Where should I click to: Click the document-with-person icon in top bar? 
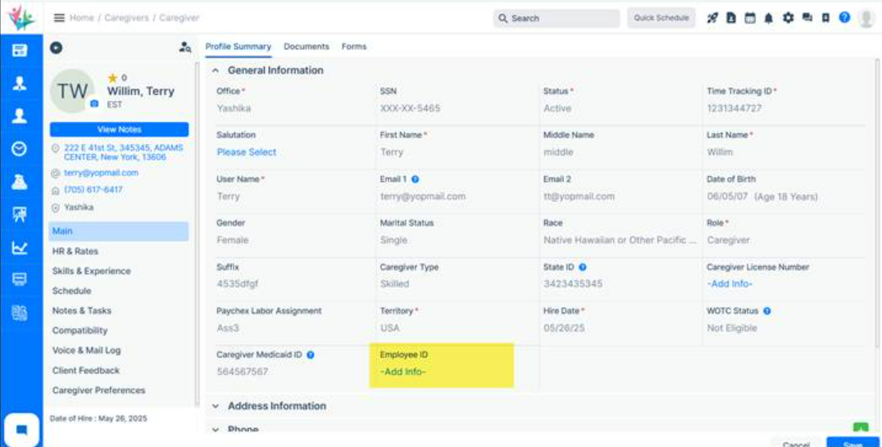tap(731, 18)
